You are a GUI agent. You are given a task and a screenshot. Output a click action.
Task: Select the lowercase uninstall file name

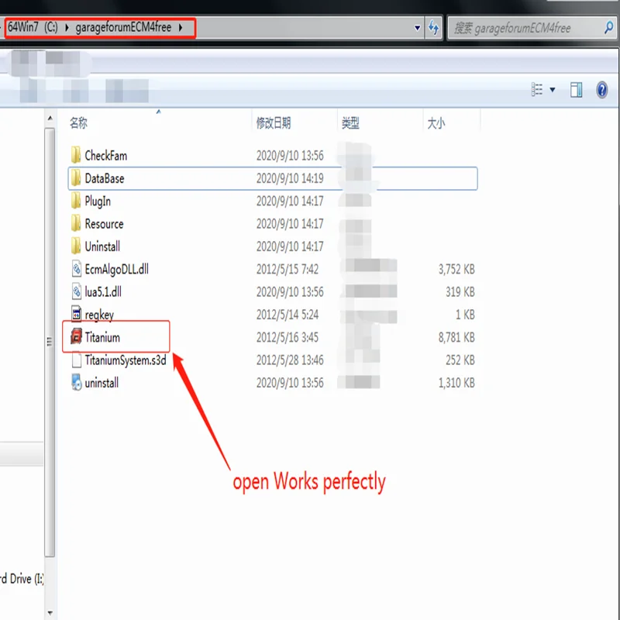click(x=102, y=383)
